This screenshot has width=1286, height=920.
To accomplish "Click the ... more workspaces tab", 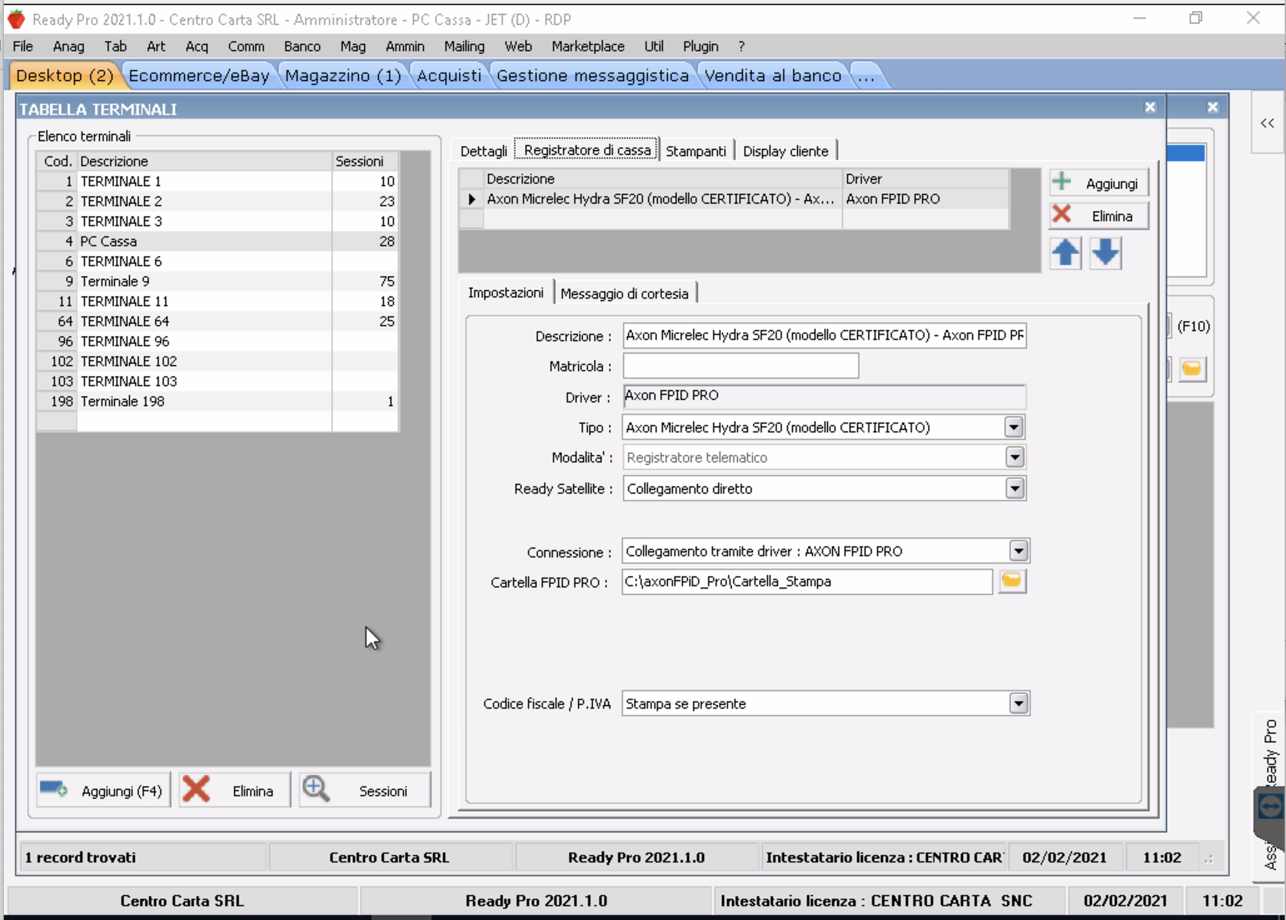I will (x=866, y=76).
